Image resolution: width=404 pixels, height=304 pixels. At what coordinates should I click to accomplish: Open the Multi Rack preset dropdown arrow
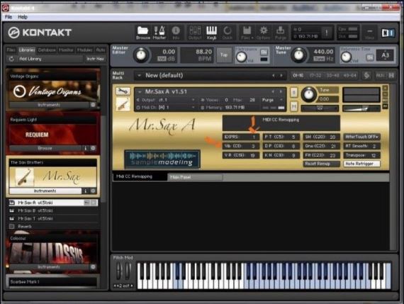139,76
